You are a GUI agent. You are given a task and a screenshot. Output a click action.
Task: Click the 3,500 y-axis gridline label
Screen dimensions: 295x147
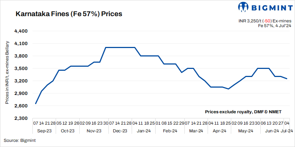[21, 69]
